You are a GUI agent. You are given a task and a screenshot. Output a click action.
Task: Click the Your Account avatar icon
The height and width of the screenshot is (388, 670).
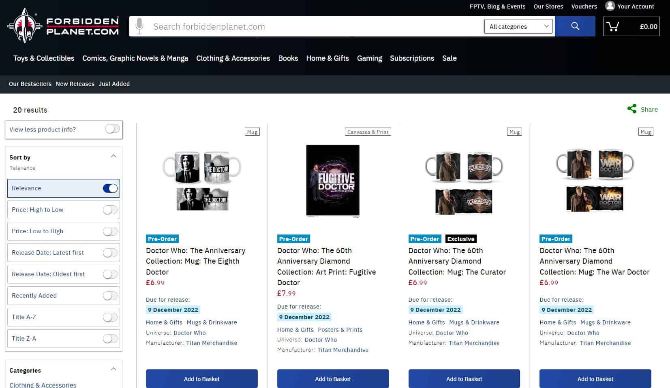tap(610, 6)
